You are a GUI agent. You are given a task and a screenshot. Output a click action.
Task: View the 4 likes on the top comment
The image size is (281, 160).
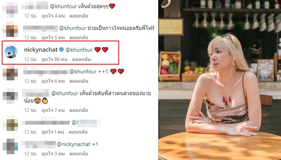53,16
